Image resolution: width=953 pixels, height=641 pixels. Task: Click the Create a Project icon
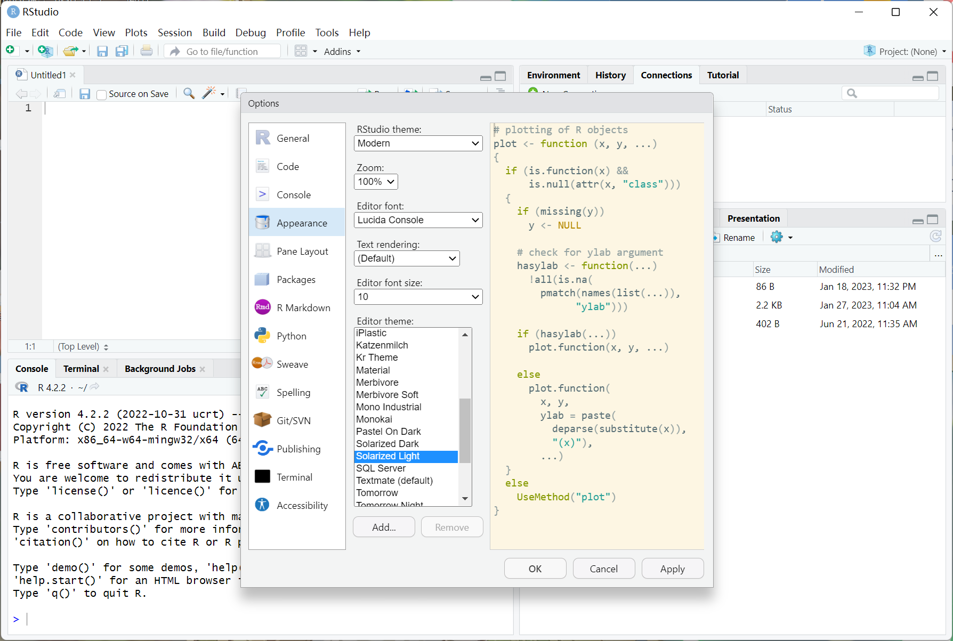[x=45, y=51]
